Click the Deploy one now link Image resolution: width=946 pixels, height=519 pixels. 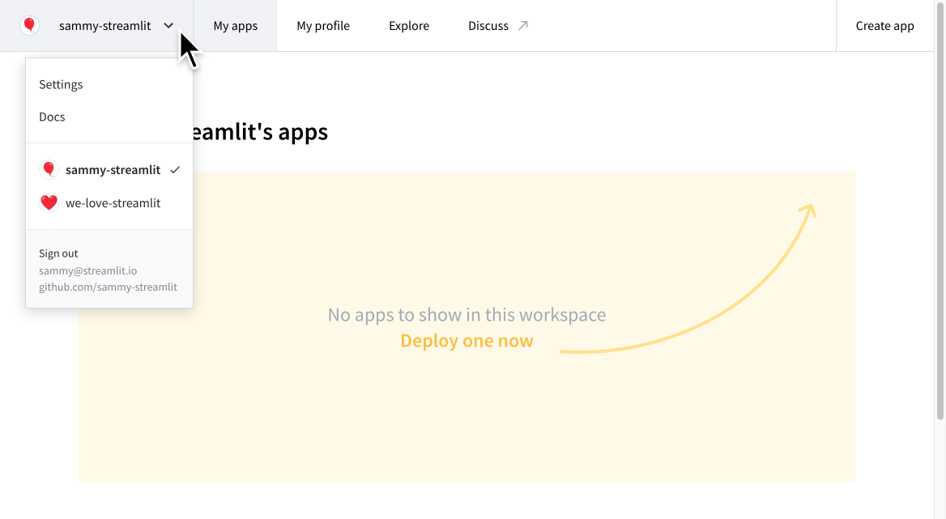(x=466, y=340)
